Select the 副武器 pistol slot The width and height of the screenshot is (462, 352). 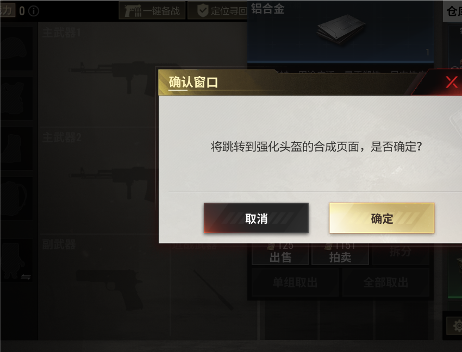[104, 287]
